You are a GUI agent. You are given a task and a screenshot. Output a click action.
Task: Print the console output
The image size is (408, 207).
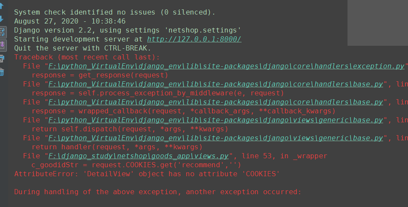coord(2,59)
